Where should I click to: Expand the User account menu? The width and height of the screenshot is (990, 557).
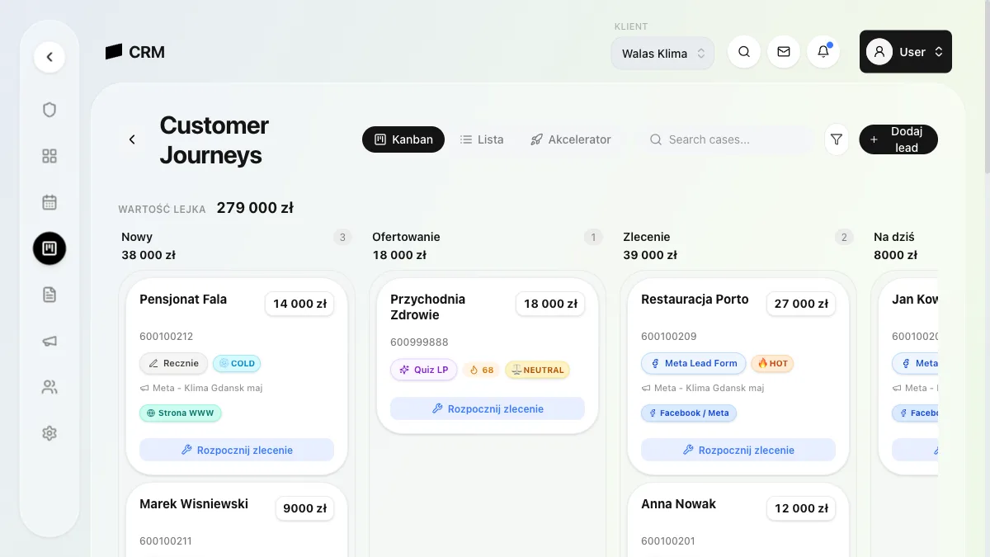(906, 52)
